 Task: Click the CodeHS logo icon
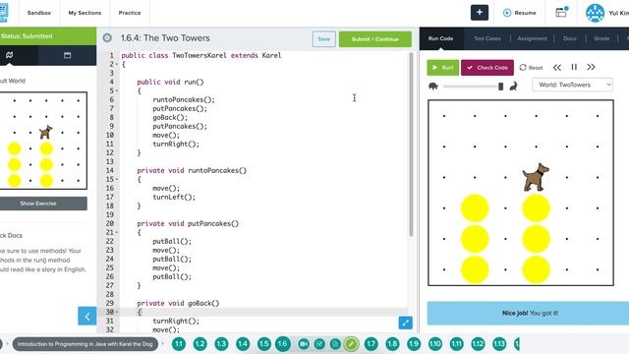(x=4, y=13)
